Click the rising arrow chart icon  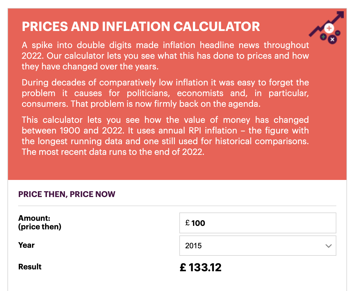pyautogui.click(x=326, y=24)
